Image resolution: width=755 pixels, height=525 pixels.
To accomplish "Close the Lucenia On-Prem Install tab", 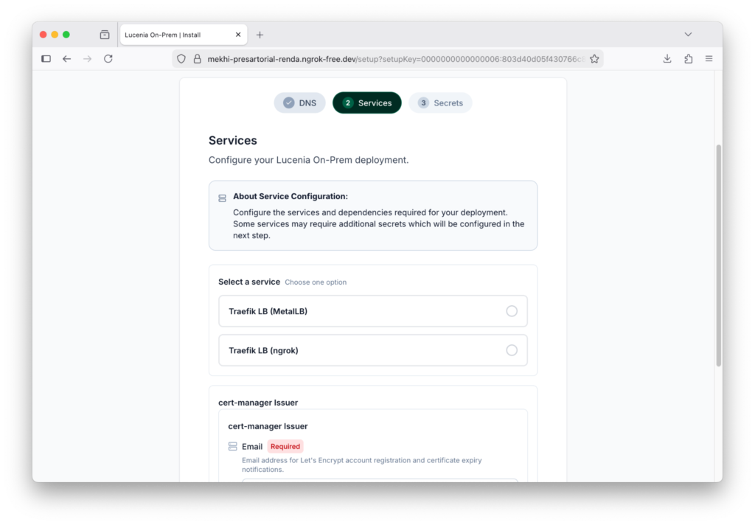I will [238, 35].
